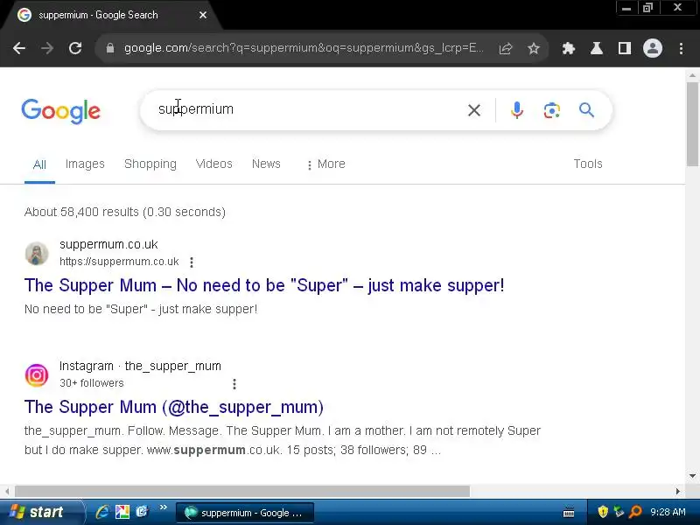
Task: Open the search Tools options
Action: tap(588, 164)
